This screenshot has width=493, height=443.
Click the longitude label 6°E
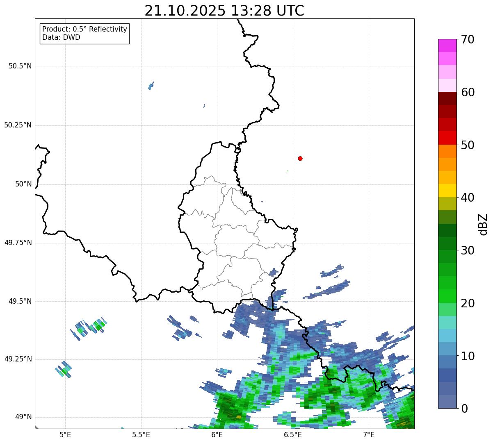[217, 434]
